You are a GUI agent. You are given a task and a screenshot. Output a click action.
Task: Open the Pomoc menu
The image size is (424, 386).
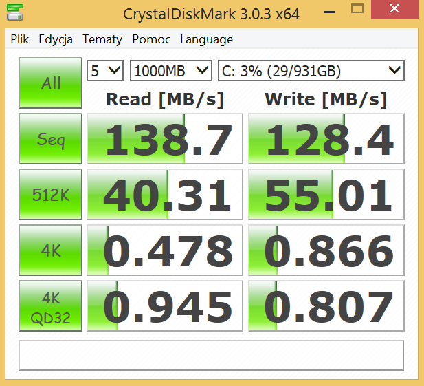coord(151,39)
